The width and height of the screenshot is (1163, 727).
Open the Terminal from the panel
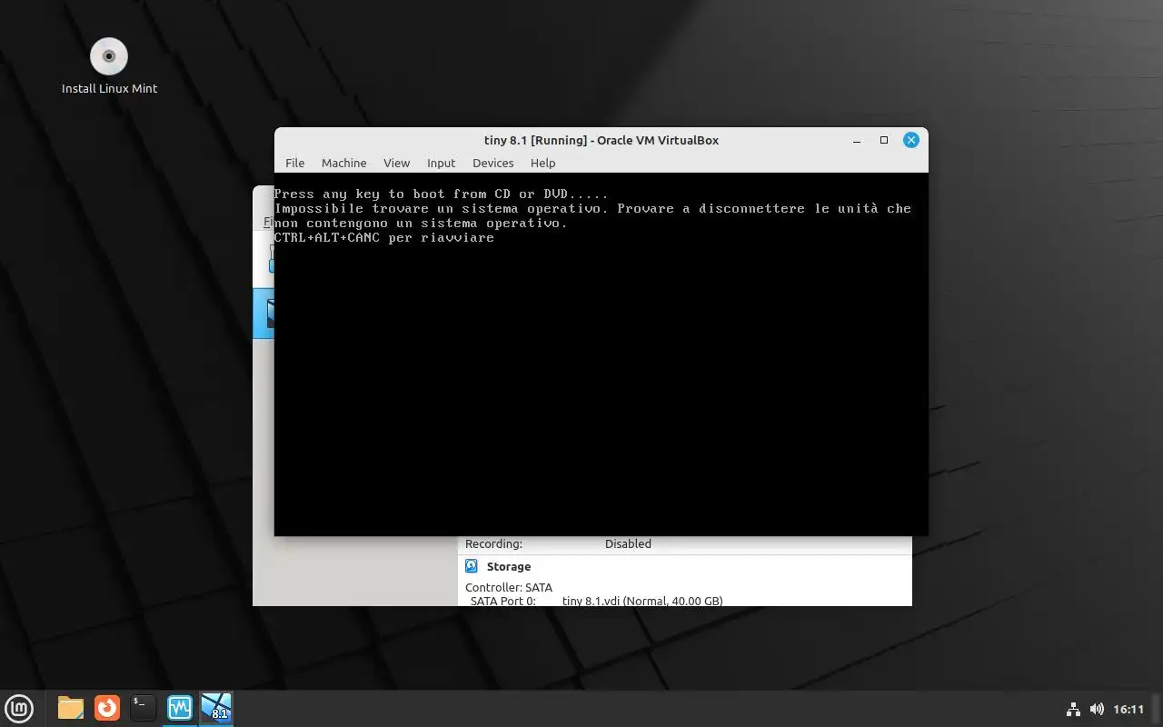click(x=144, y=708)
